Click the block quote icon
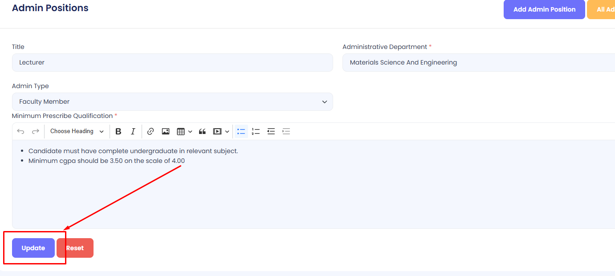Screen dimensions: 615x276 point(202,131)
